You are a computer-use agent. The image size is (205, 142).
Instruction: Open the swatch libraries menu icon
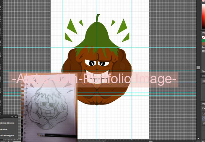click(x=203, y=71)
